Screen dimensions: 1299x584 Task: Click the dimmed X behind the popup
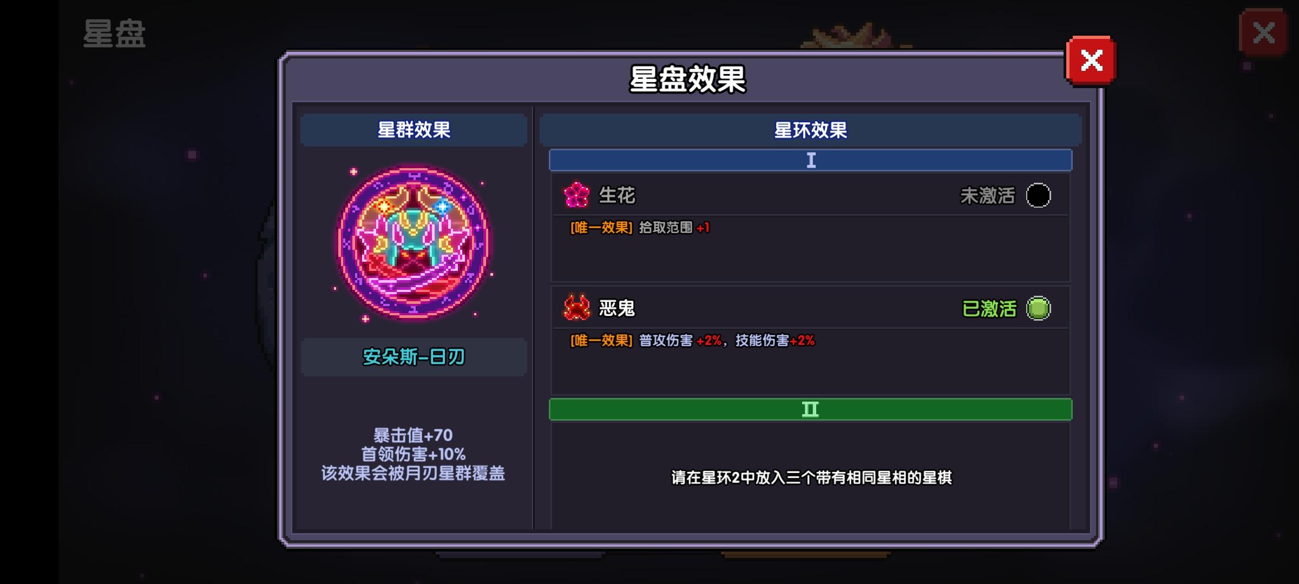click(x=1263, y=33)
